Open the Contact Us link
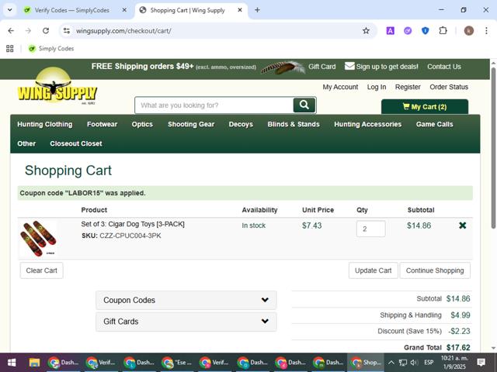 [444, 67]
